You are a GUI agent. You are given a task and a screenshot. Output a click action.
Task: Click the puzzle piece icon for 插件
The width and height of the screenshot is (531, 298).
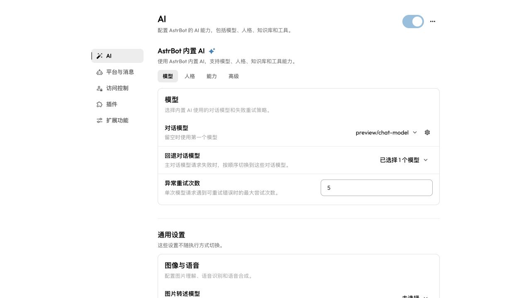point(100,104)
